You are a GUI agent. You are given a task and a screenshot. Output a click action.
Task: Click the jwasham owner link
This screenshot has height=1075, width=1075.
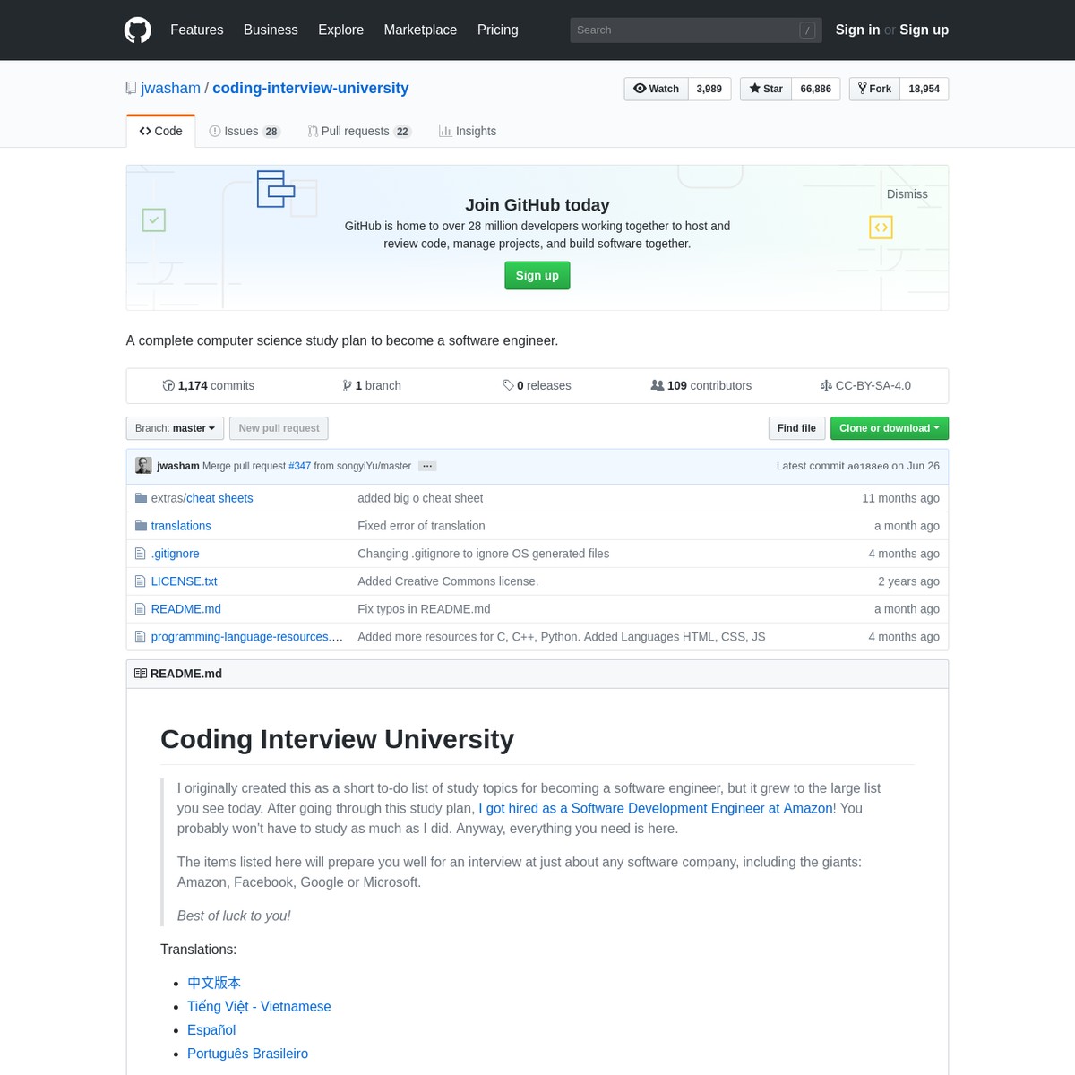click(170, 88)
